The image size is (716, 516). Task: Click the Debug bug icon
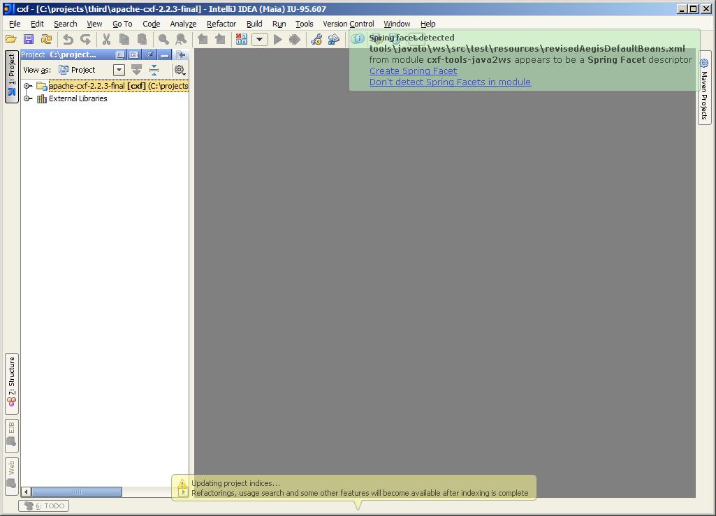tap(295, 39)
